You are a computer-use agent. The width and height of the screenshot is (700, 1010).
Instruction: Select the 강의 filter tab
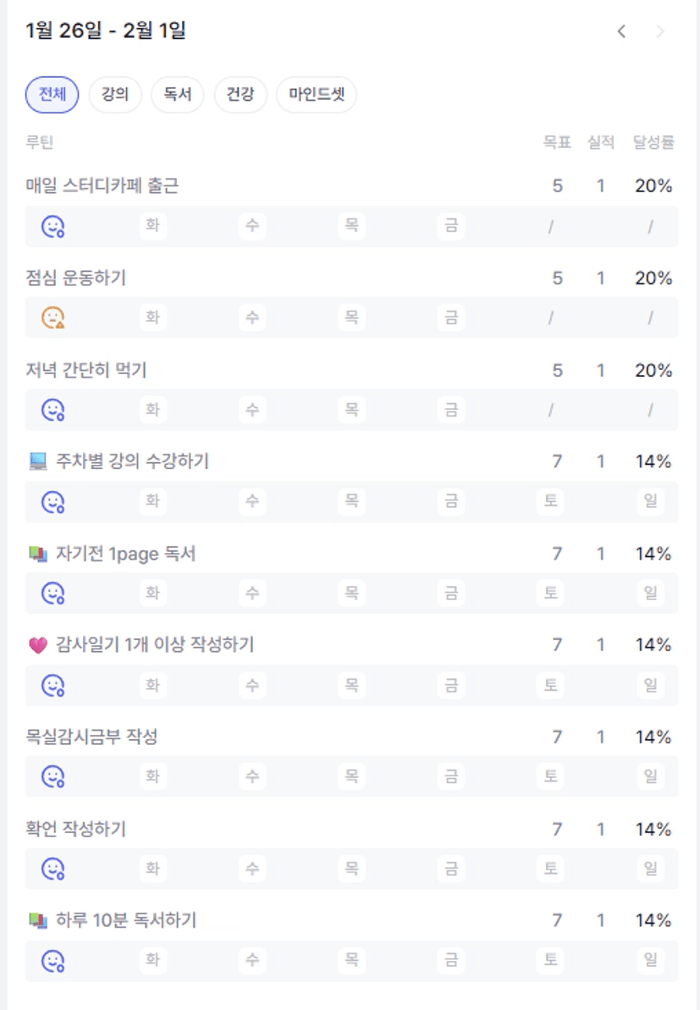[115, 95]
